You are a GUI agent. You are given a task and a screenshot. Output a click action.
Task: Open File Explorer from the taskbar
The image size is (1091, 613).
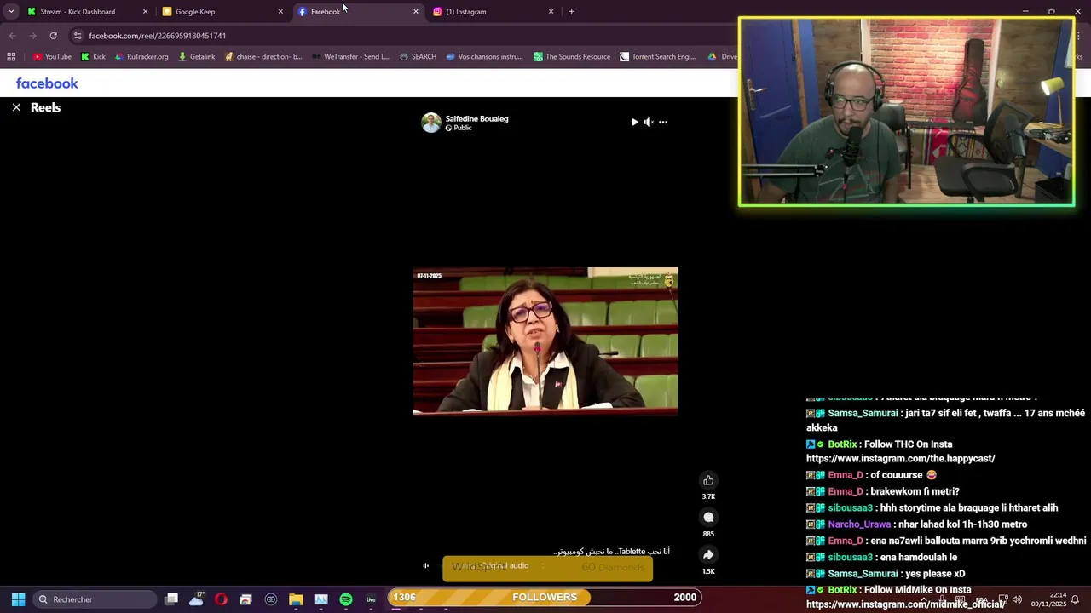pyautogui.click(x=296, y=599)
